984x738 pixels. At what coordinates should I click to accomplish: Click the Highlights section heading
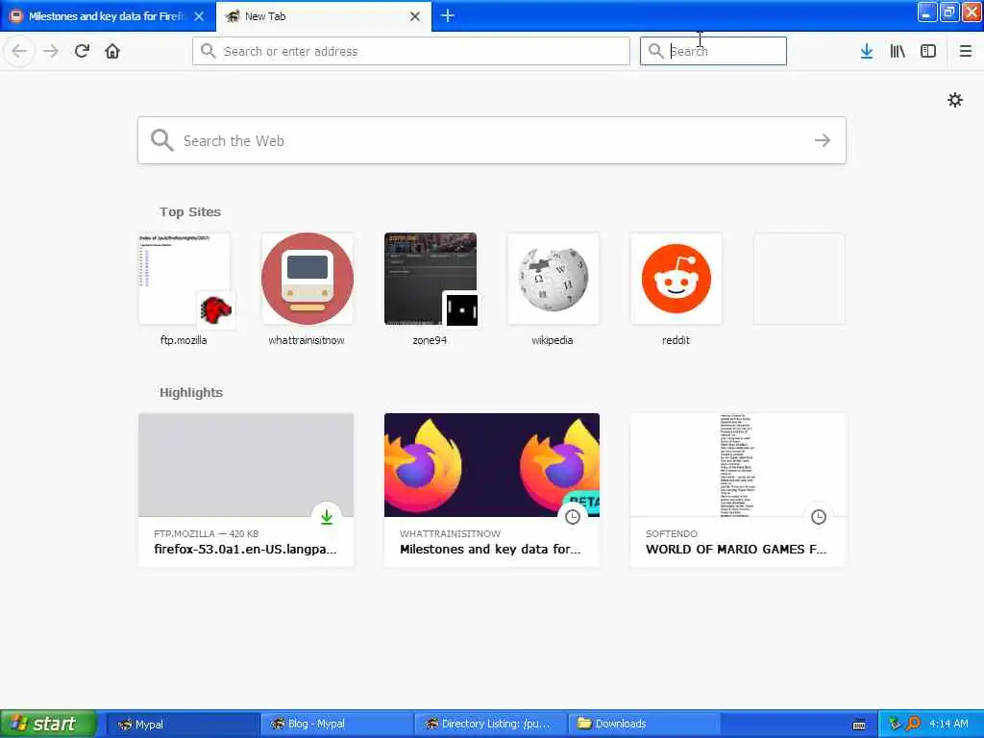(191, 393)
